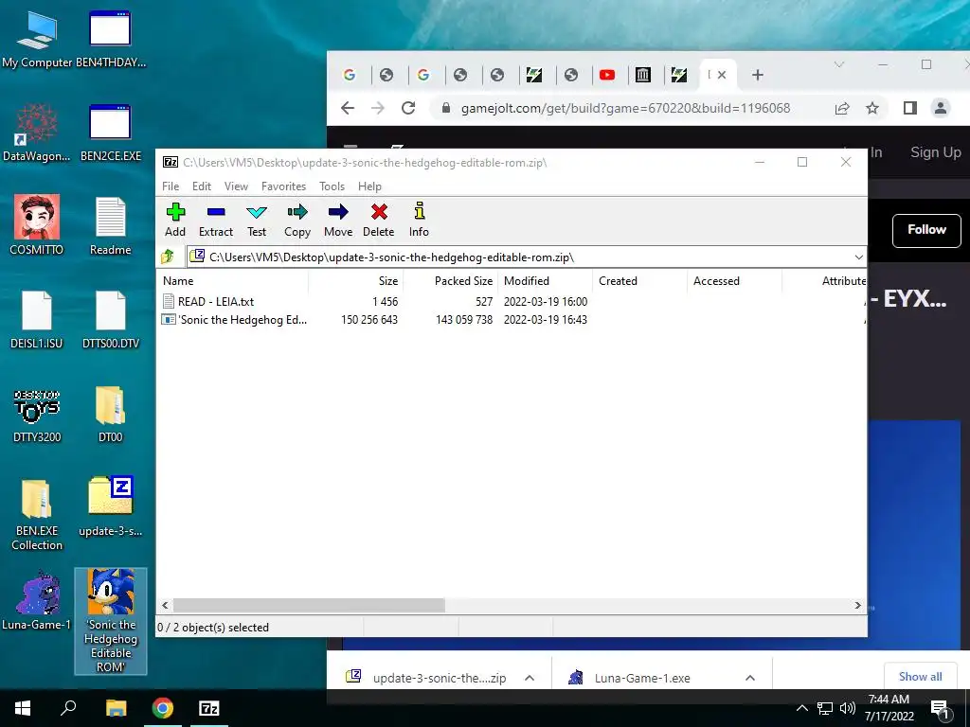970x727 pixels.
Task: Run the Test archive tool
Action: point(256,220)
